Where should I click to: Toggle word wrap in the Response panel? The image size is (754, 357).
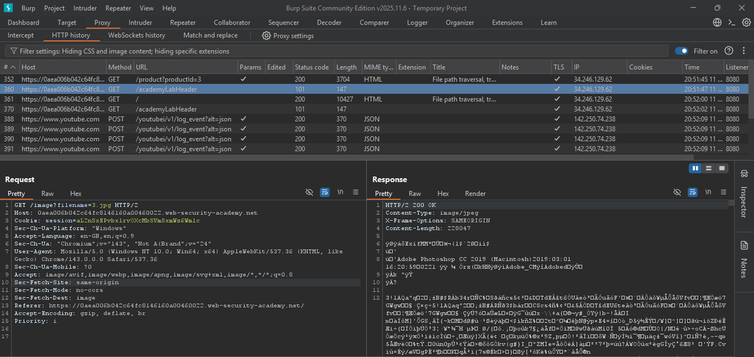692,192
